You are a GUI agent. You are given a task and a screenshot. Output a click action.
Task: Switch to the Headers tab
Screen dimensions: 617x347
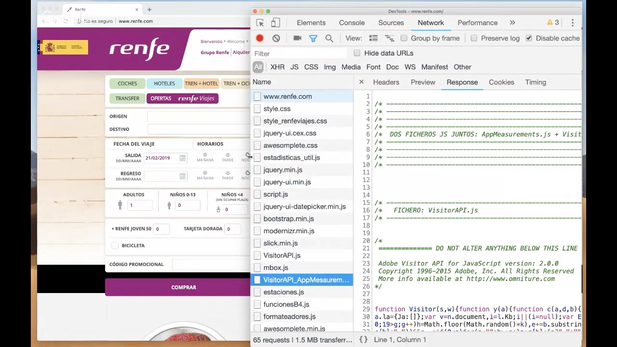pos(386,82)
